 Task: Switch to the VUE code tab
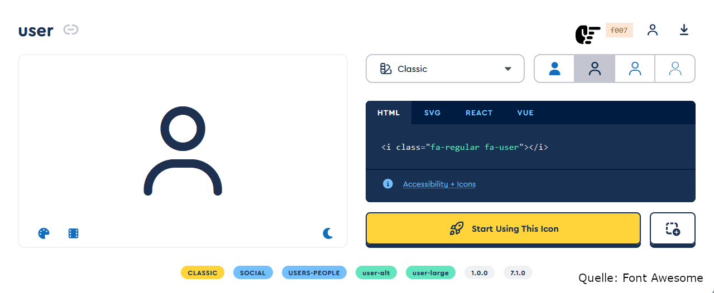525,113
